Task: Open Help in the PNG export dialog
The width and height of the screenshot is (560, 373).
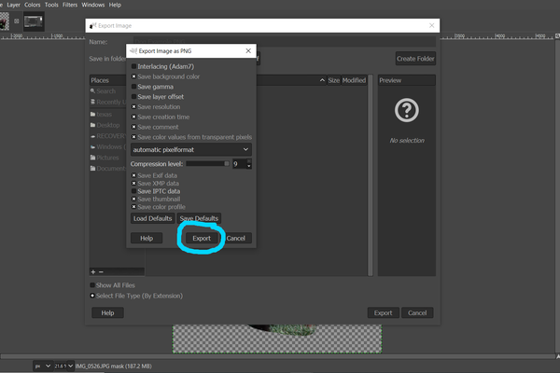Action: [x=147, y=238]
